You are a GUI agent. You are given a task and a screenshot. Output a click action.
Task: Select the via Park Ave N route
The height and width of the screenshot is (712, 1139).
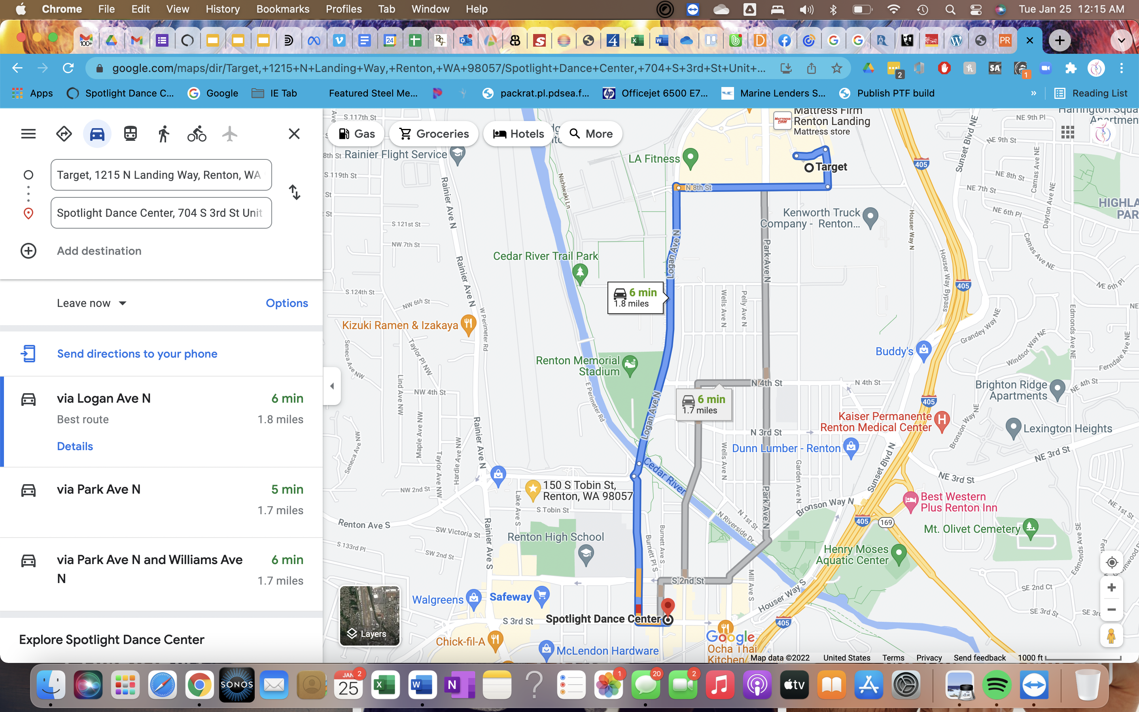[161, 501]
